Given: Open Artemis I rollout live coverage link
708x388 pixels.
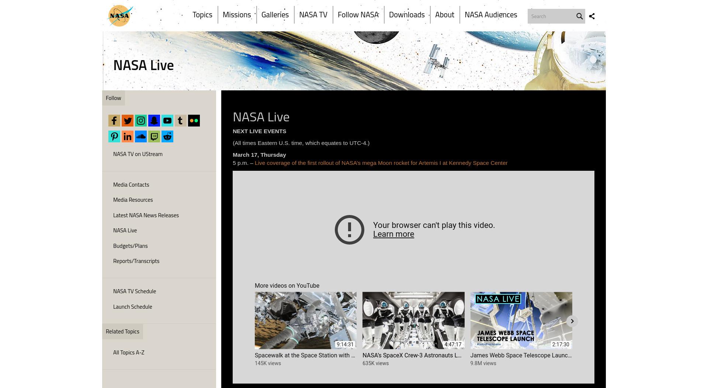Looking at the screenshot, I should pos(381,163).
